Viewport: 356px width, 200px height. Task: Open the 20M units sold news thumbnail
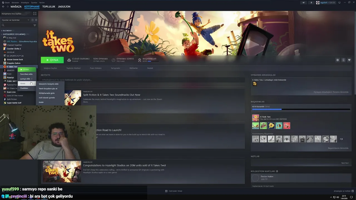[62, 171]
